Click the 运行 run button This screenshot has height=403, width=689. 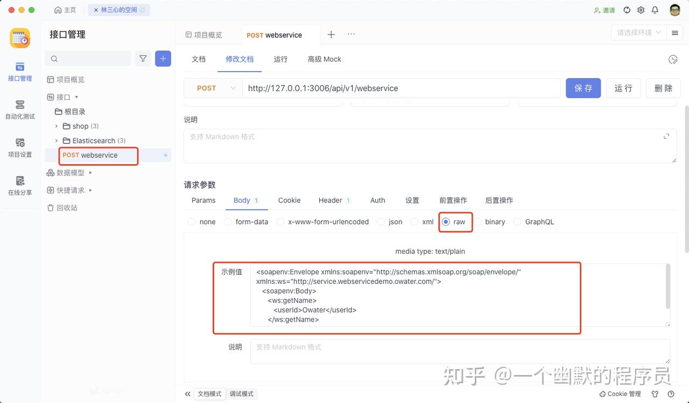(x=623, y=88)
